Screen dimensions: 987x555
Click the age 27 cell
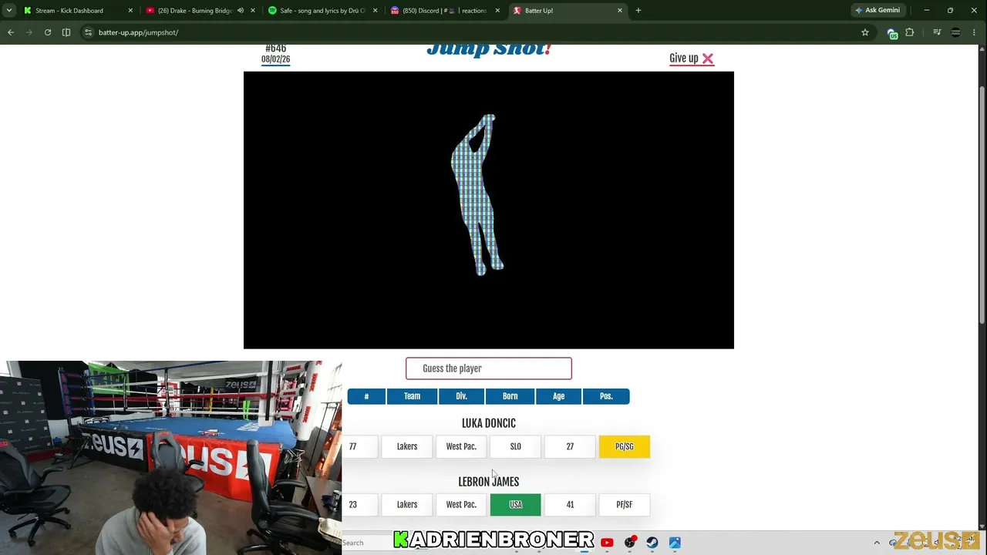[570, 446]
